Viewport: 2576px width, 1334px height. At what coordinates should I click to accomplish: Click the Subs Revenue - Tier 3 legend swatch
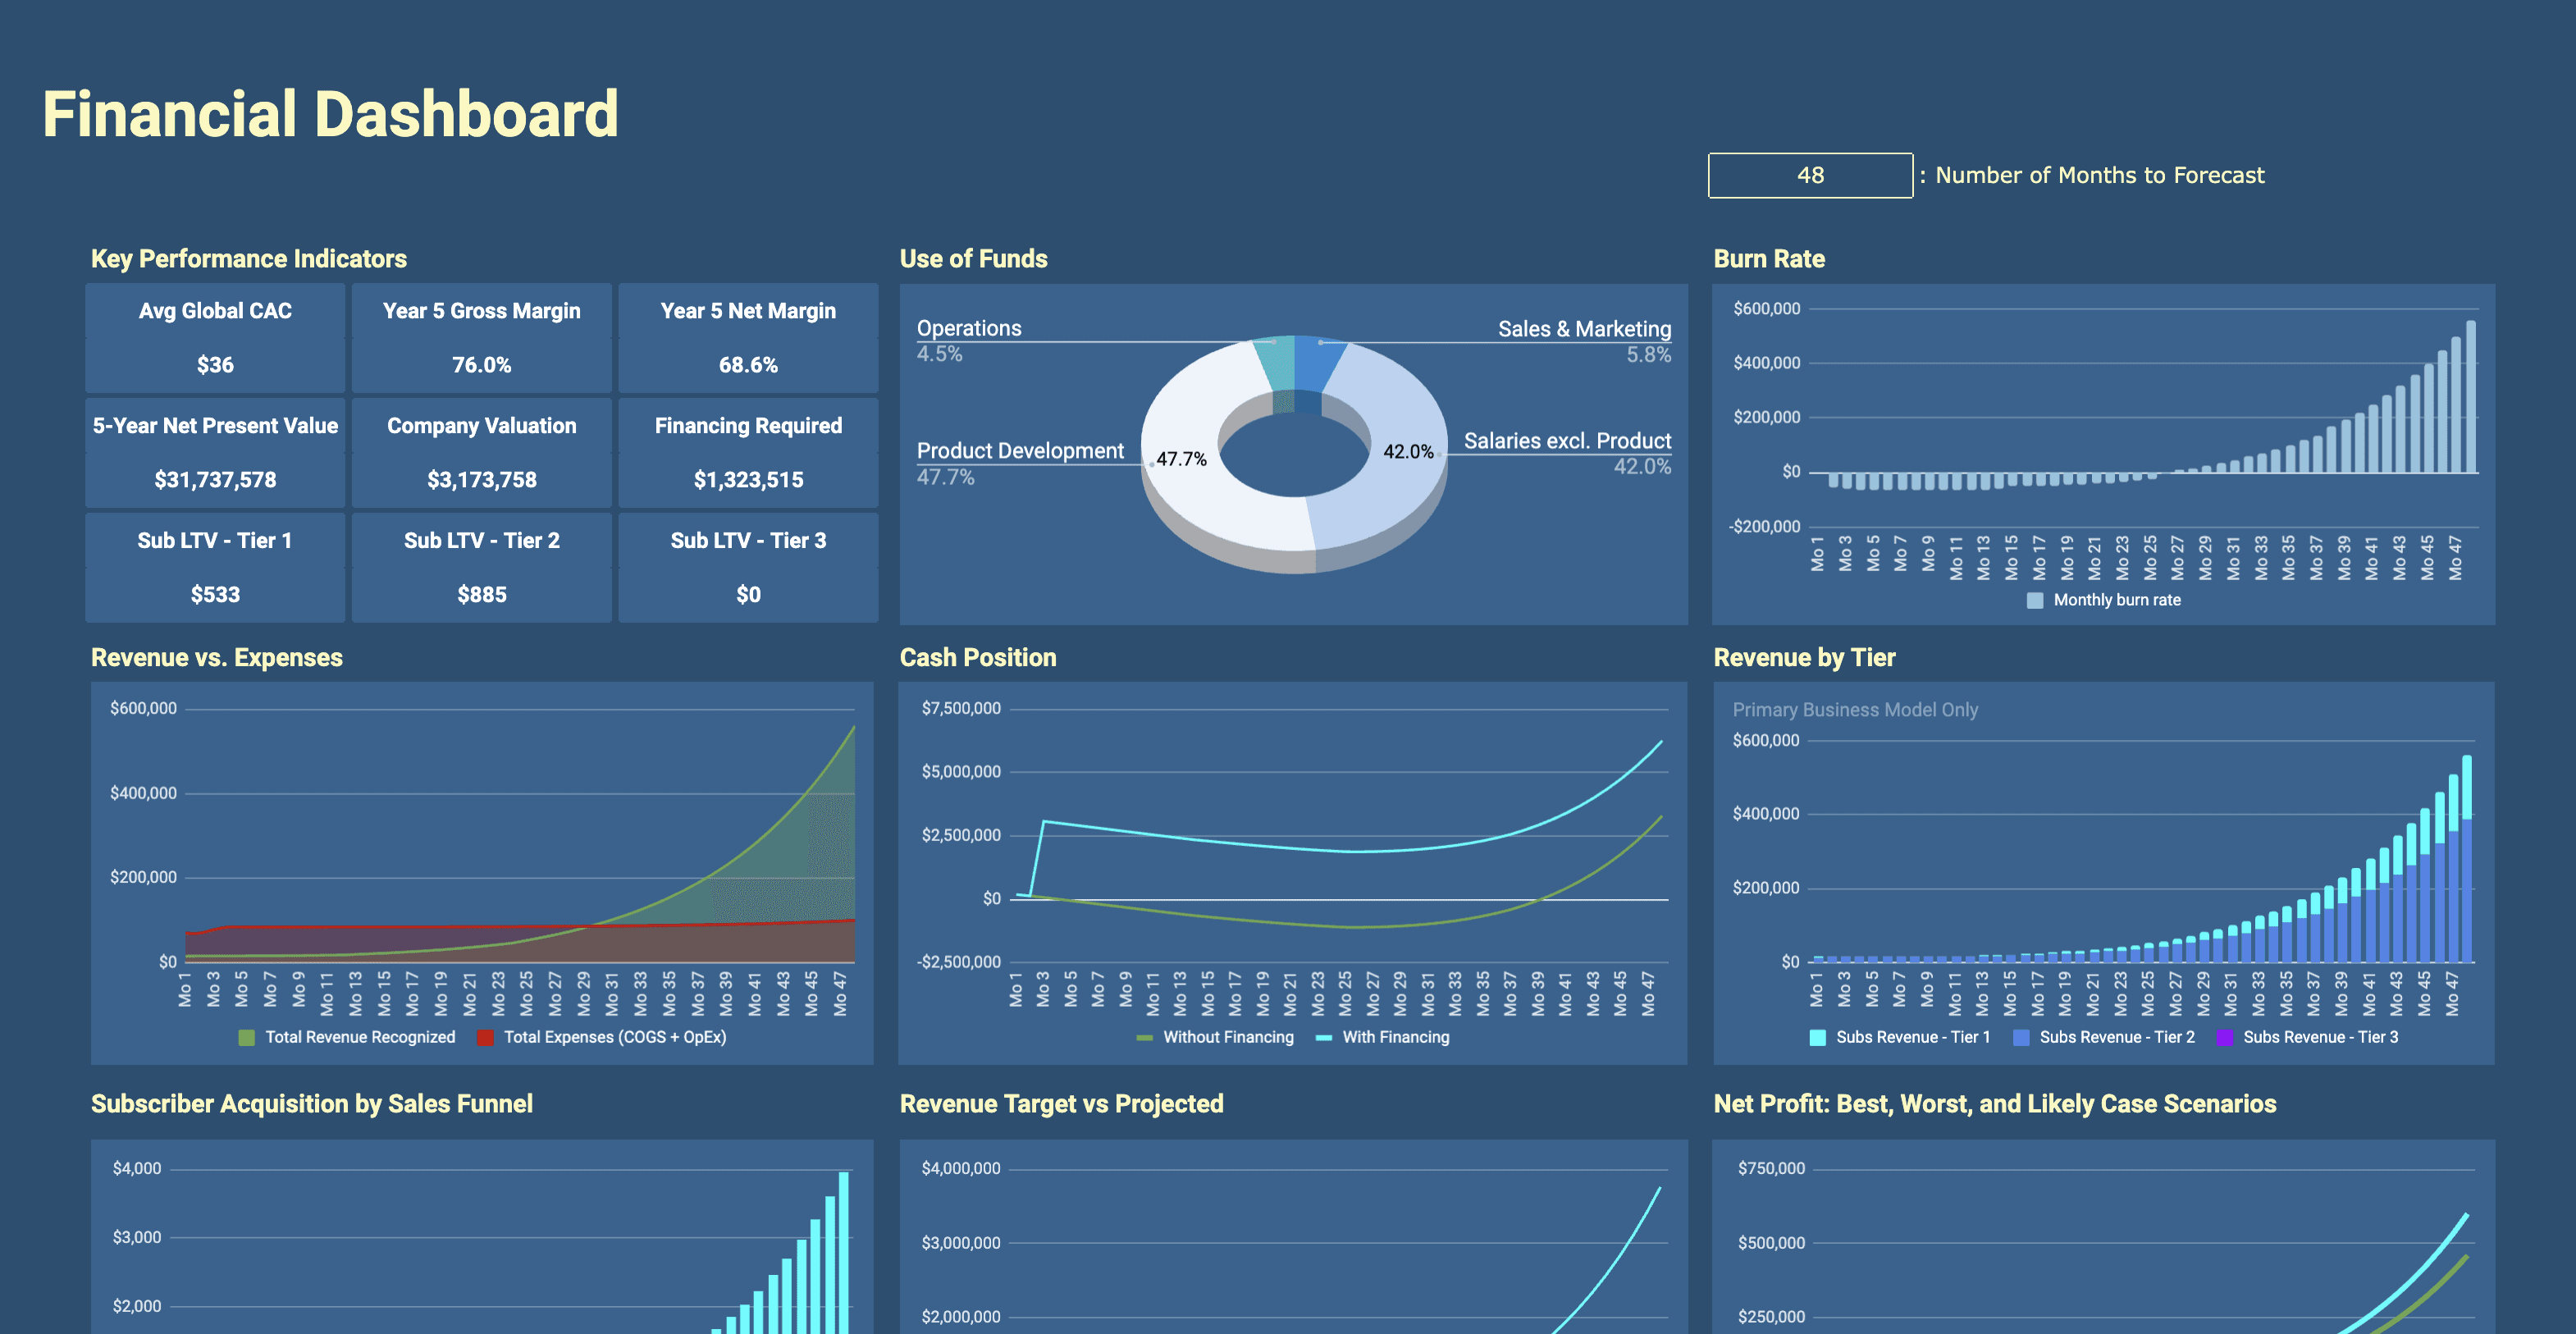point(2225,1038)
